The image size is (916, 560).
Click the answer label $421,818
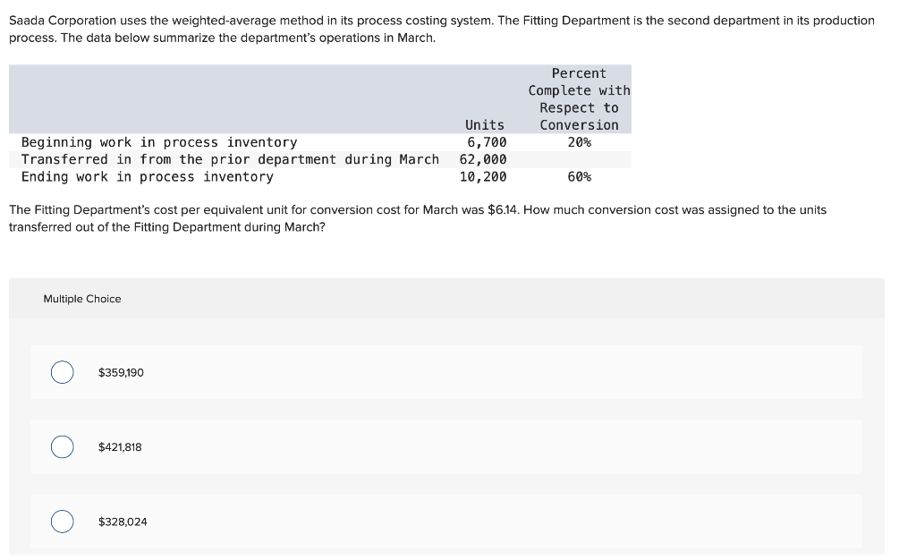[119, 446]
